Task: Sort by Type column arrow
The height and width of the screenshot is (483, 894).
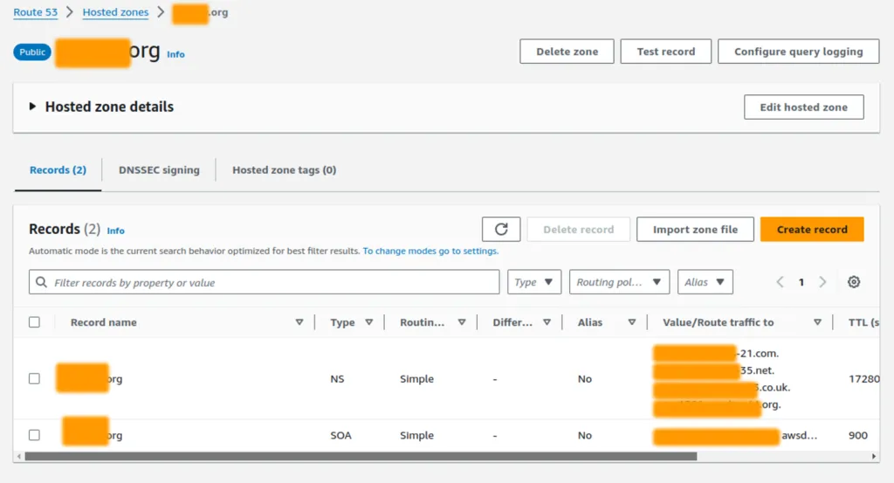Action: click(x=369, y=322)
